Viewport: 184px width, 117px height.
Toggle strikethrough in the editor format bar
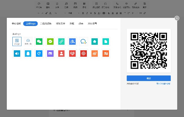(95, 13)
